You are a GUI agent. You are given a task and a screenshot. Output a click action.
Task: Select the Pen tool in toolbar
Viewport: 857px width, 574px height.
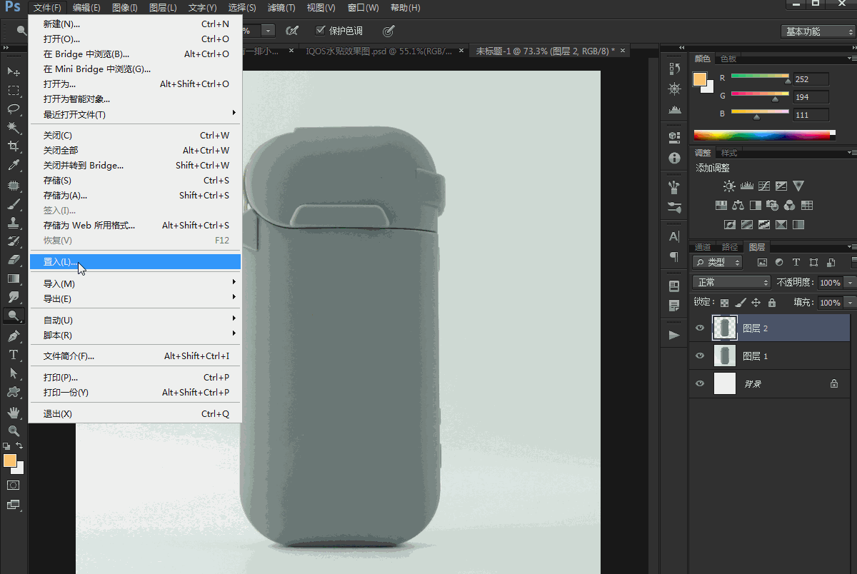(13, 336)
